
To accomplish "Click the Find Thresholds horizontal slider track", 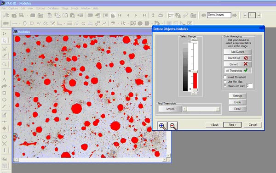I will point(201,109).
